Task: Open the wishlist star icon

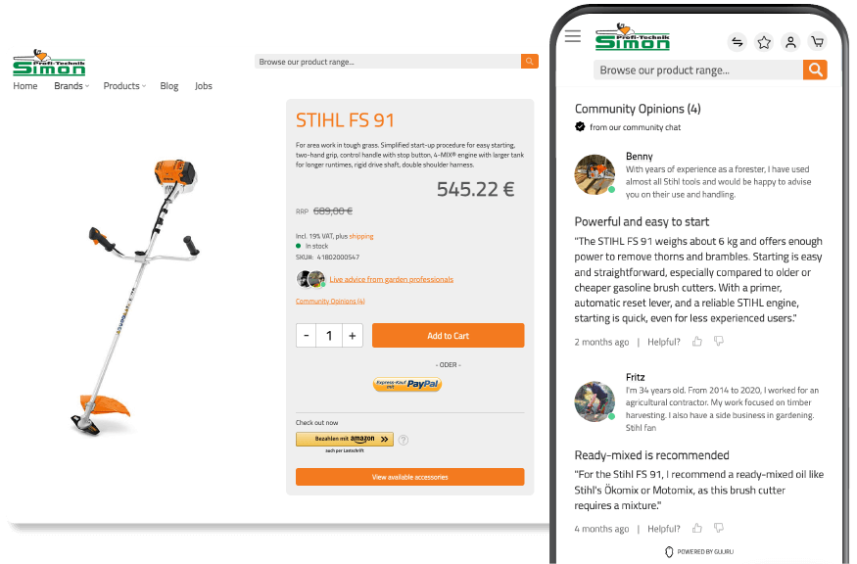Action: 764,42
